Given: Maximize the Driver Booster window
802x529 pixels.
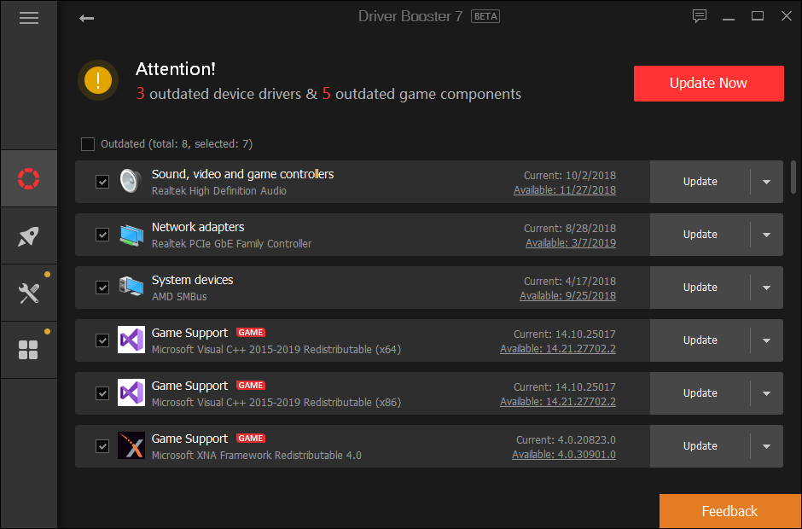Looking at the screenshot, I should (758, 16).
